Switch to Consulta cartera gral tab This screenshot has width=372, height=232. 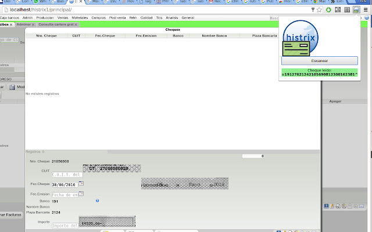click(x=56, y=24)
